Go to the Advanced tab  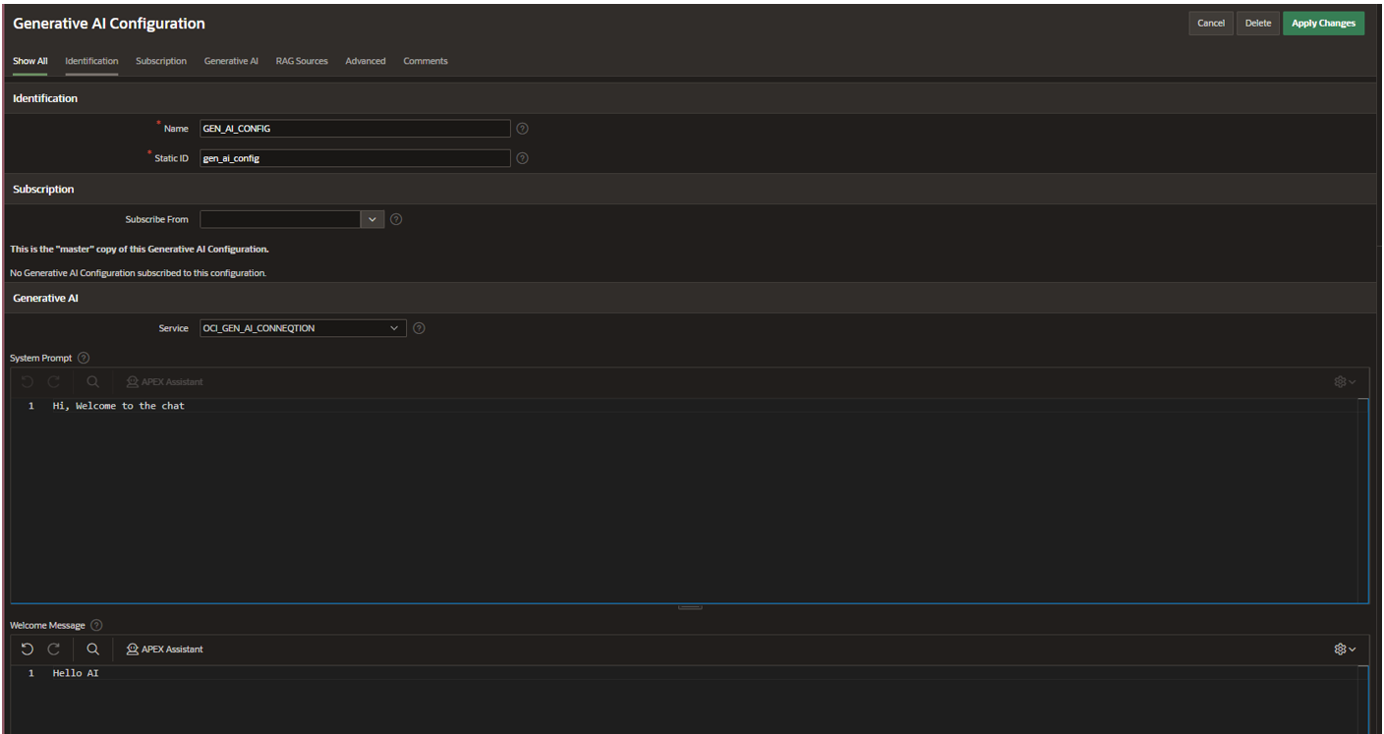click(365, 61)
